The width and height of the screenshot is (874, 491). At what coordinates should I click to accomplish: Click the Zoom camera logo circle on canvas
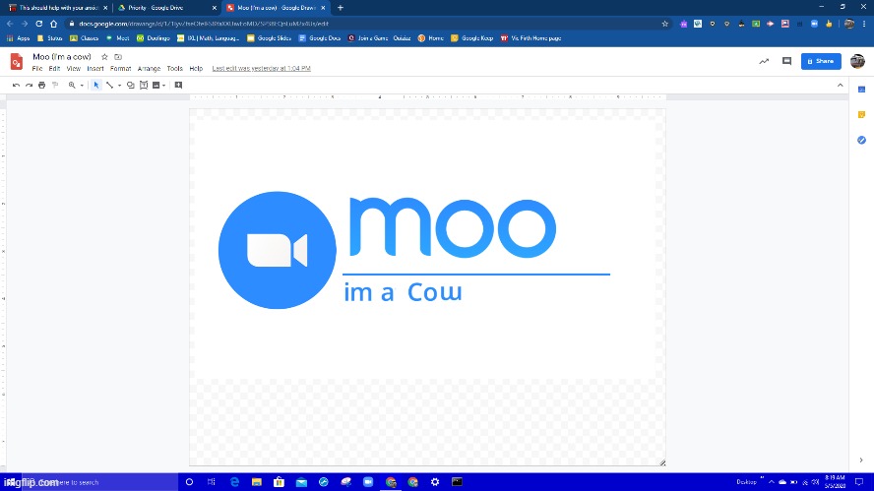(x=277, y=250)
